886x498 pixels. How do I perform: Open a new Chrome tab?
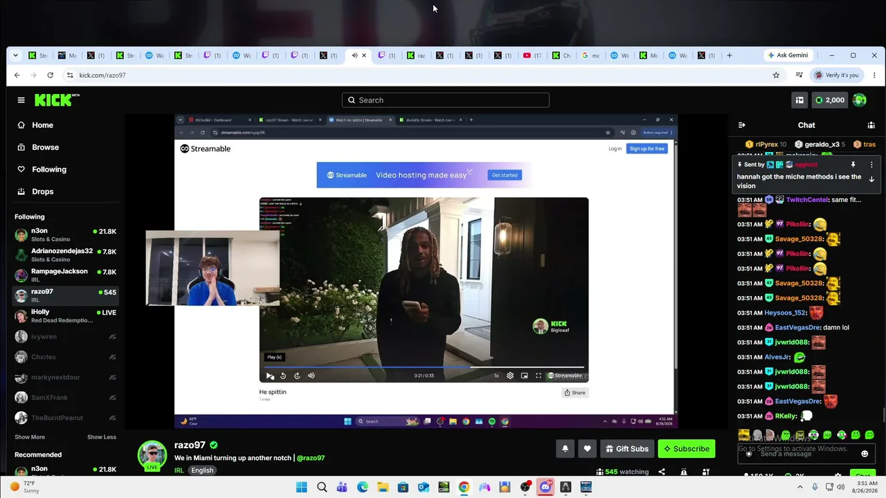point(729,55)
